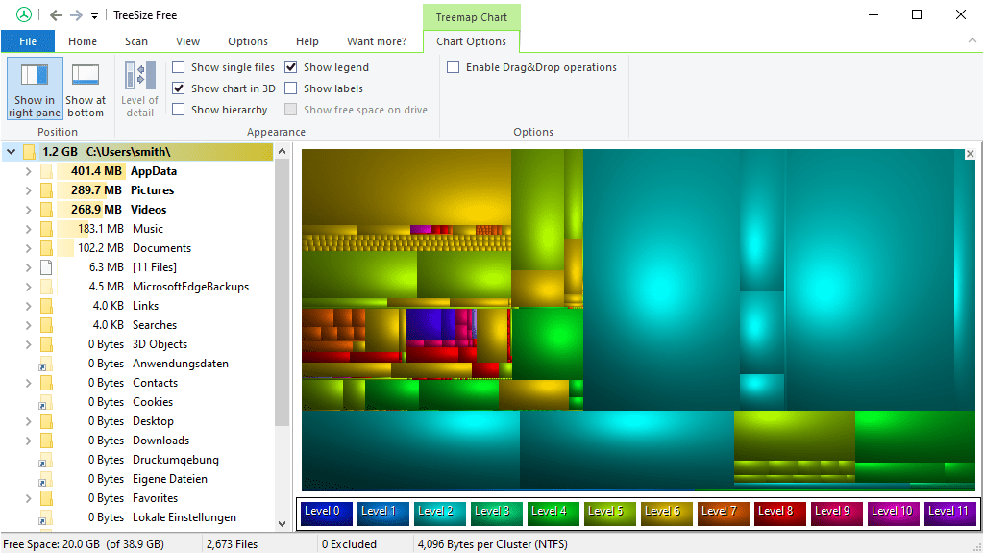Enable the Show single files checkbox
The image size is (984, 554).
pos(179,67)
